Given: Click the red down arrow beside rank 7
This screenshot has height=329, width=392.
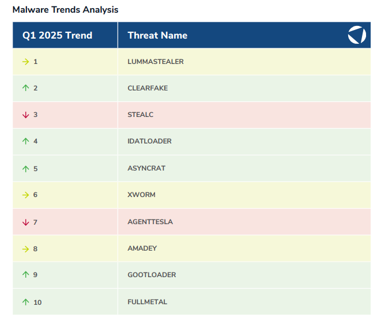Looking at the screenshot, I should (25, 222).
